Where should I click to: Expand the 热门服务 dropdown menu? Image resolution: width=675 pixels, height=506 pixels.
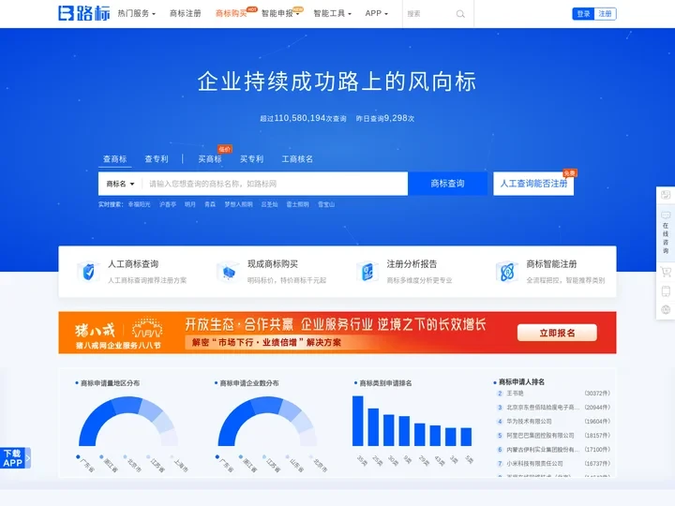pyautogui.click(x=137, y=13)
